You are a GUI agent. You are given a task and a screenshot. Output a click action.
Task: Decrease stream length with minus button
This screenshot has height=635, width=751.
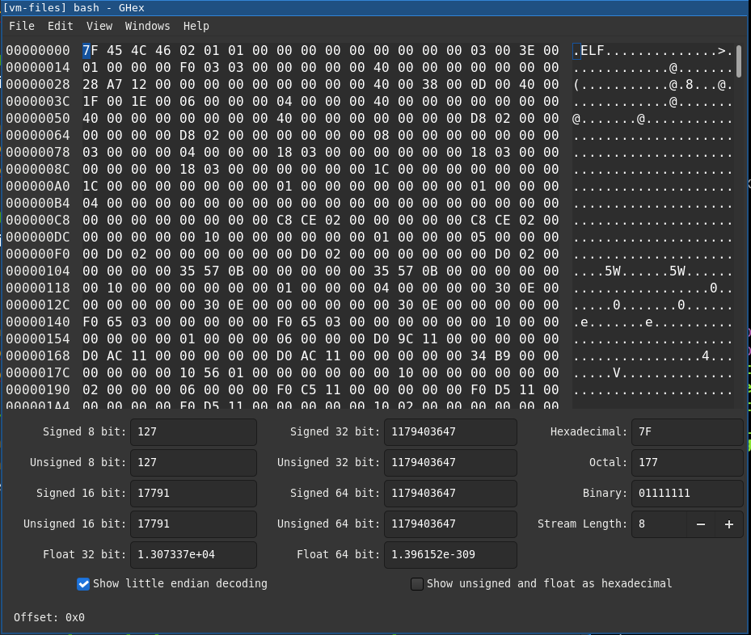coord(701,524)
